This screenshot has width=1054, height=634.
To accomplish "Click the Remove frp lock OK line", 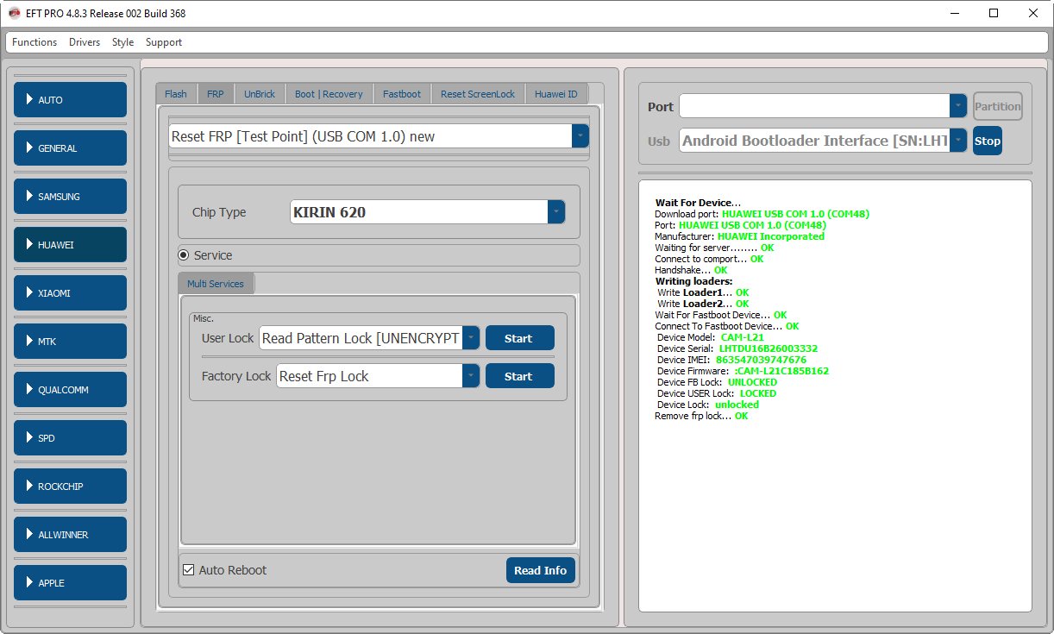I will coord(701,416).
